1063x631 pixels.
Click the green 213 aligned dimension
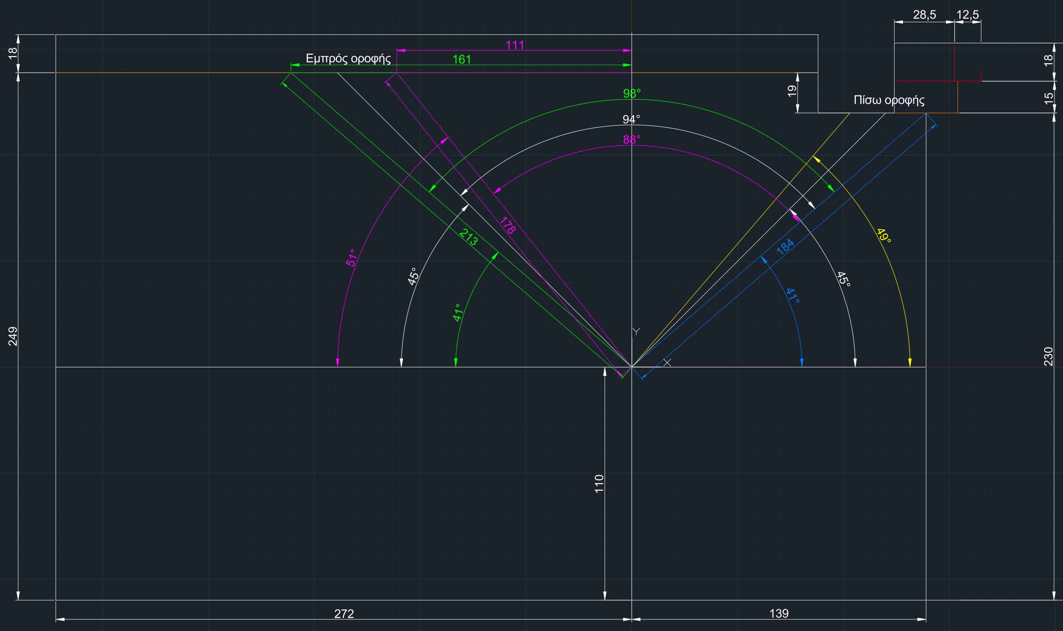coord(469,237)
